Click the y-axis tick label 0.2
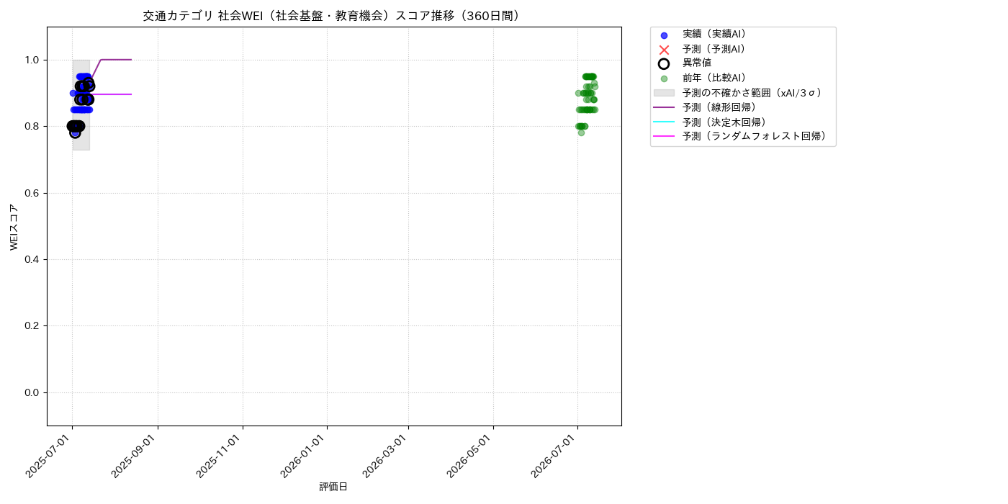 pyautogui.click(x=31, y=326)
